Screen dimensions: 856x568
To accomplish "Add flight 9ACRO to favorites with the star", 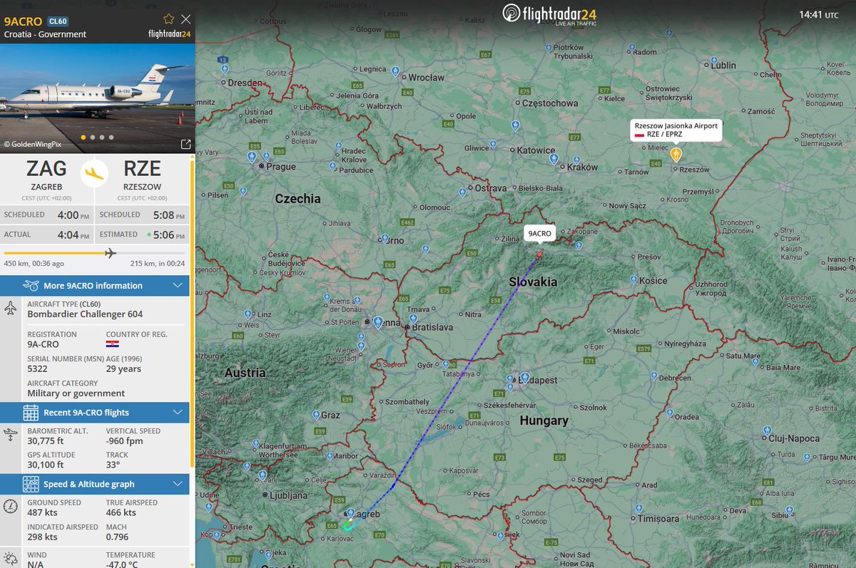I will click(x=169, y=19).
